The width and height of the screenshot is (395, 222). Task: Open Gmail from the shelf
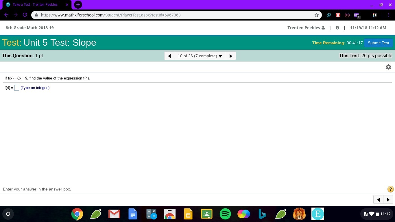[114, 214]
